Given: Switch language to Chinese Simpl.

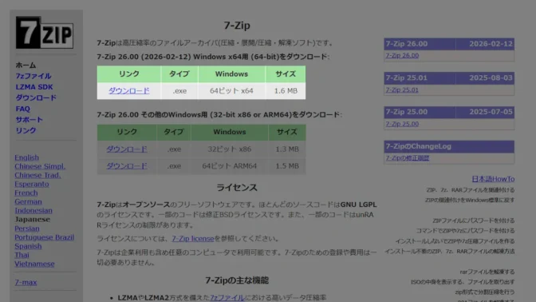Looking at the screenshot, I should [x=40, y=166].
